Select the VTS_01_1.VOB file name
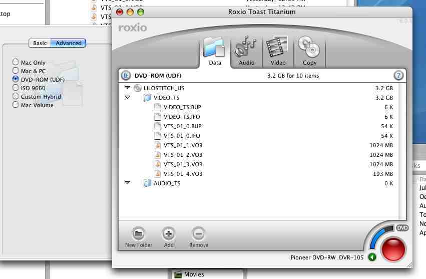Image resolution: width=426 pixels, height=279 pixels. pyautogui.click(x=183, y=145)
